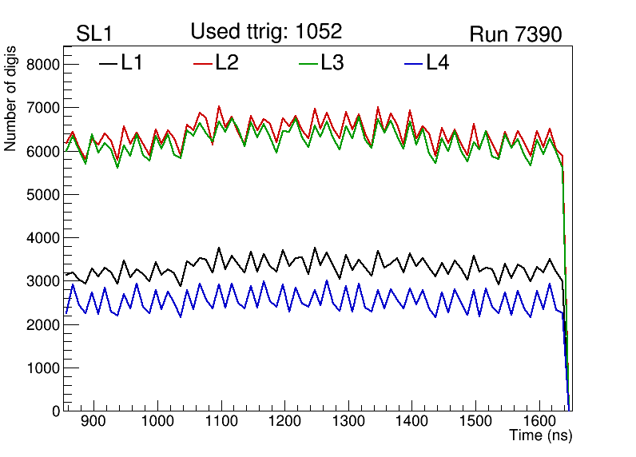This screenshot has width=636, height=457.
Task: Click the 8000 tick label on y-axis
Action: click(42, 65)
